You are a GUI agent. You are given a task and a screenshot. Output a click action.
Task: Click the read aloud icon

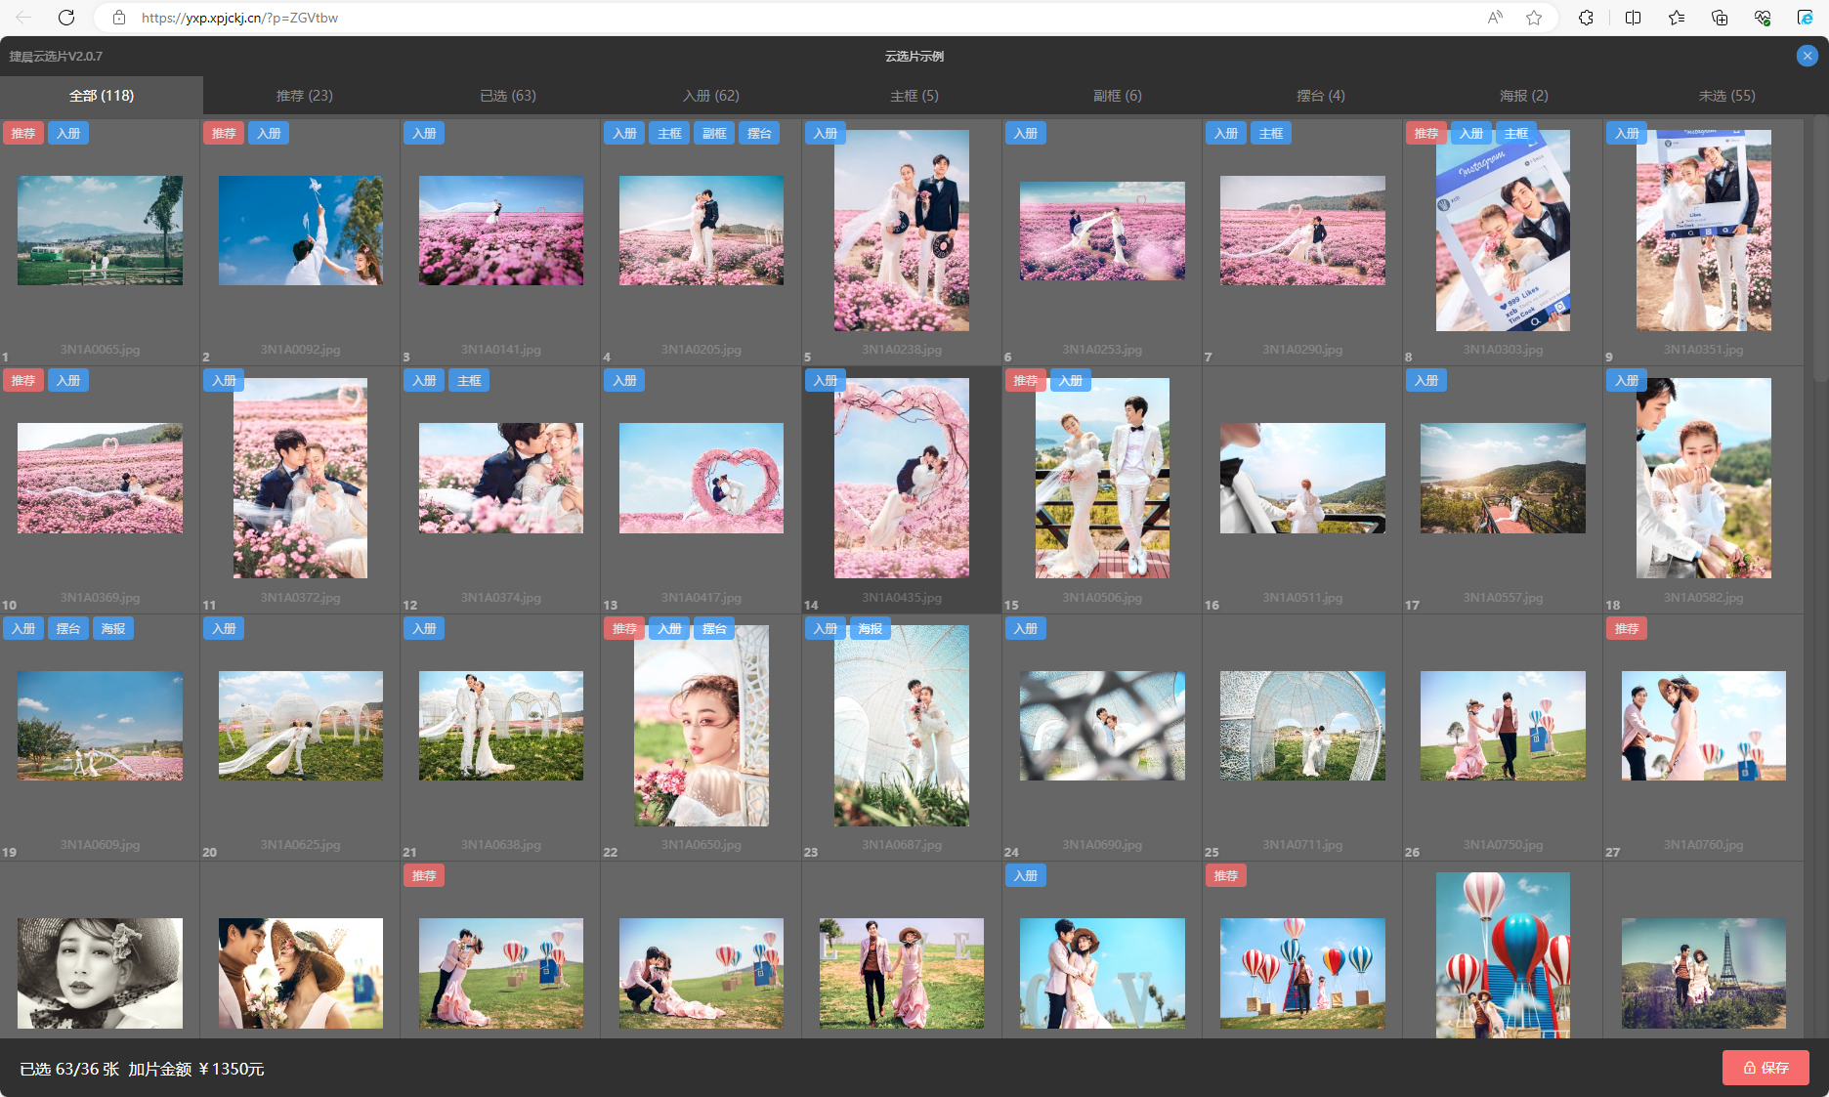point(1495,18)
